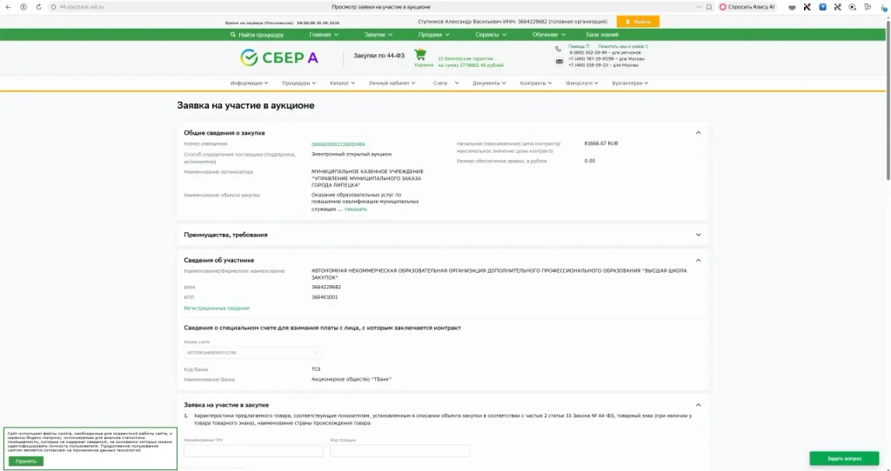Viewport: 891px width, 471px height.
Task: Open the Закупки dropdown in green bar
Action: [x=379, y=35]
